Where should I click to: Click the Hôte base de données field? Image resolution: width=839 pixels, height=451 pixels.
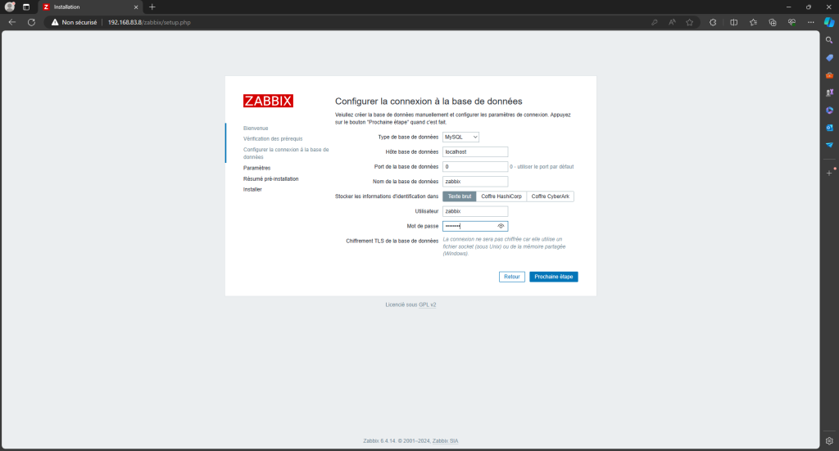pos(475,151)
